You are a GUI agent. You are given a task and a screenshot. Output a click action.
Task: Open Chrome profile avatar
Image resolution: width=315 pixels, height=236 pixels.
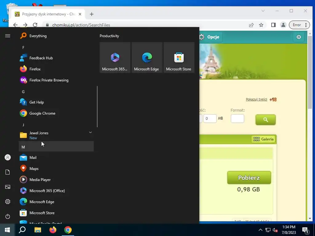coord(283,25)
